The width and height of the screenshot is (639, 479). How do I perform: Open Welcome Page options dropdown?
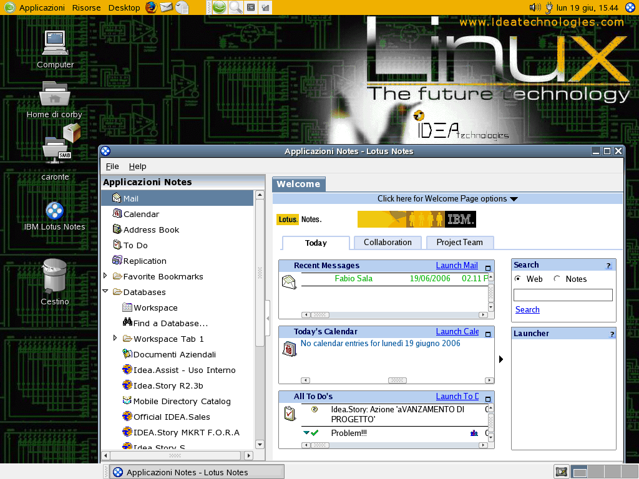click(447, 199)
